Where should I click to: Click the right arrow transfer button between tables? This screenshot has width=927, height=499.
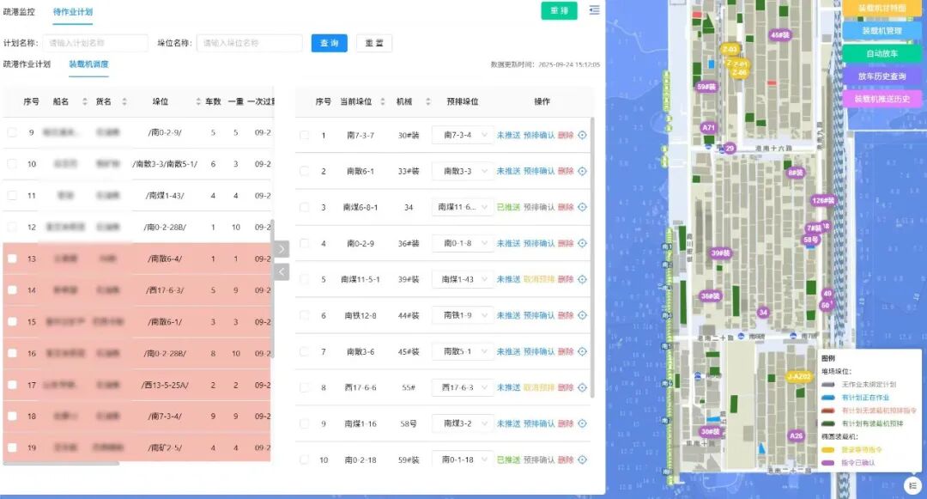[282, 249]
